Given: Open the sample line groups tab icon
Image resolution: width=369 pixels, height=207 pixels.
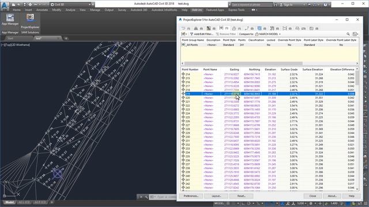Looking at the screenshot, I should [284, 28].
